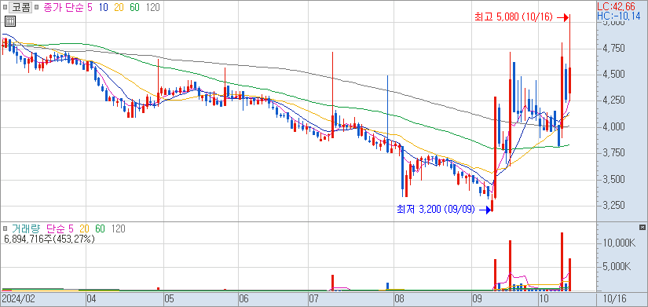Select price moving average period 10
This screenshot has height=307, width=648.
pos(104,7)
